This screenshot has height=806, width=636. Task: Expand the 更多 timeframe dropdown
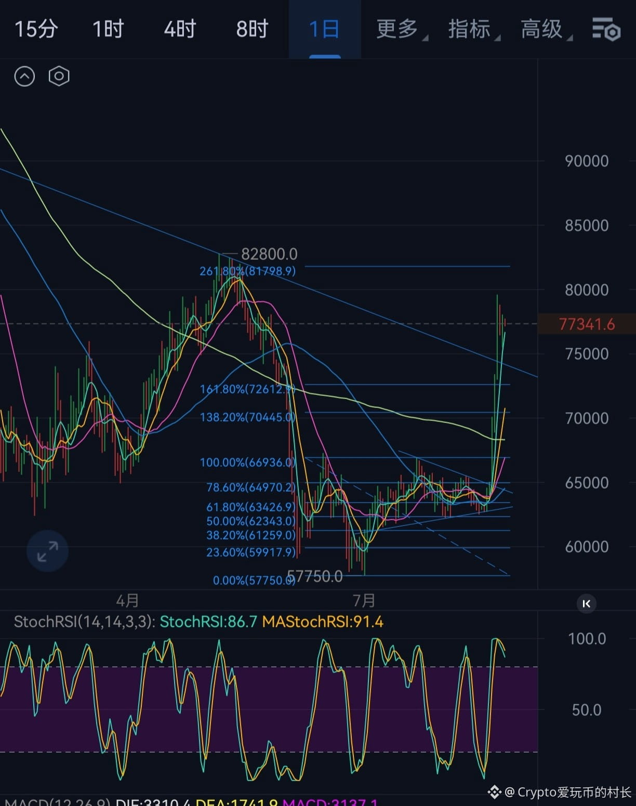click(x=401, y=29)
